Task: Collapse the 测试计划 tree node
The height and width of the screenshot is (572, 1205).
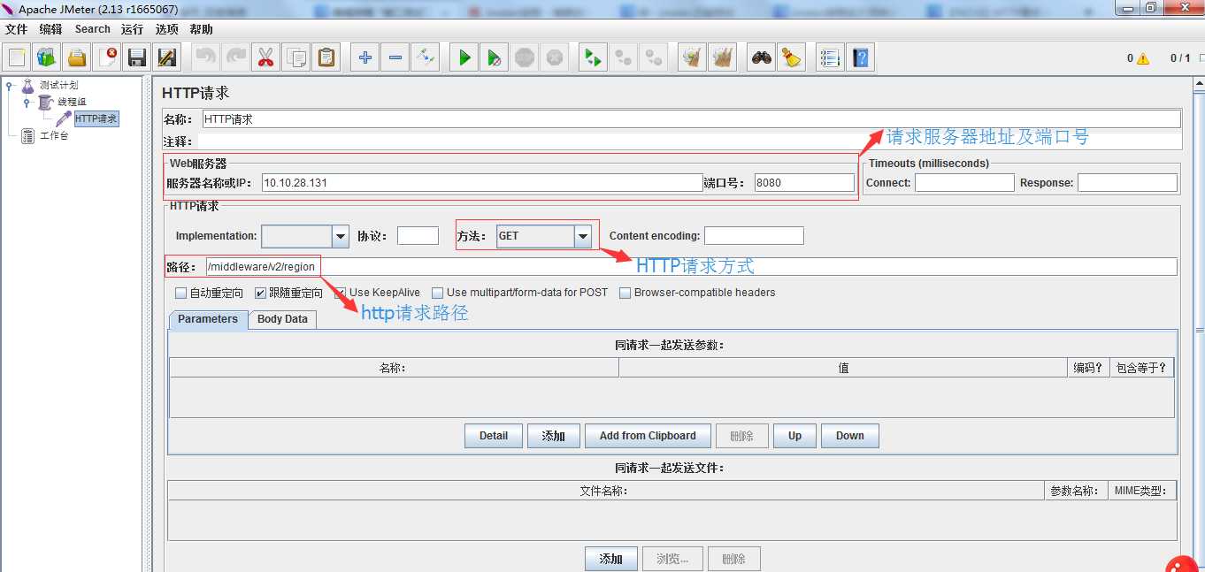Action: tap(10, 86)
